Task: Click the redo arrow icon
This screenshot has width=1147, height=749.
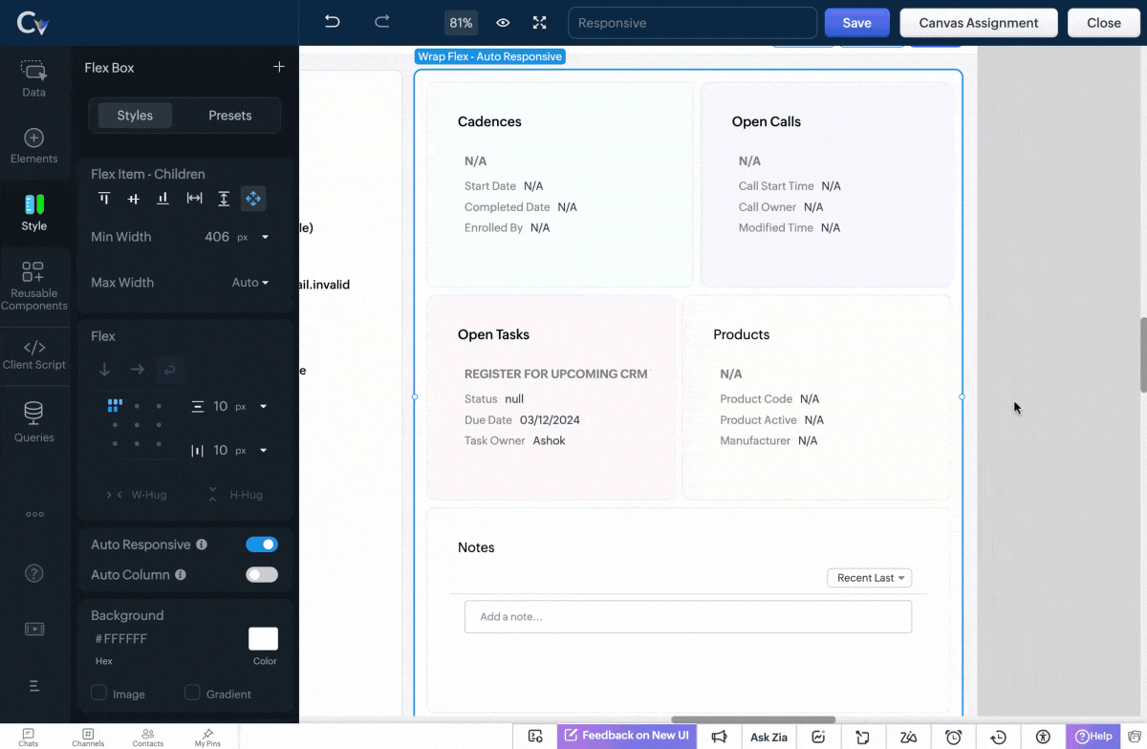Action: click(382, 23)
